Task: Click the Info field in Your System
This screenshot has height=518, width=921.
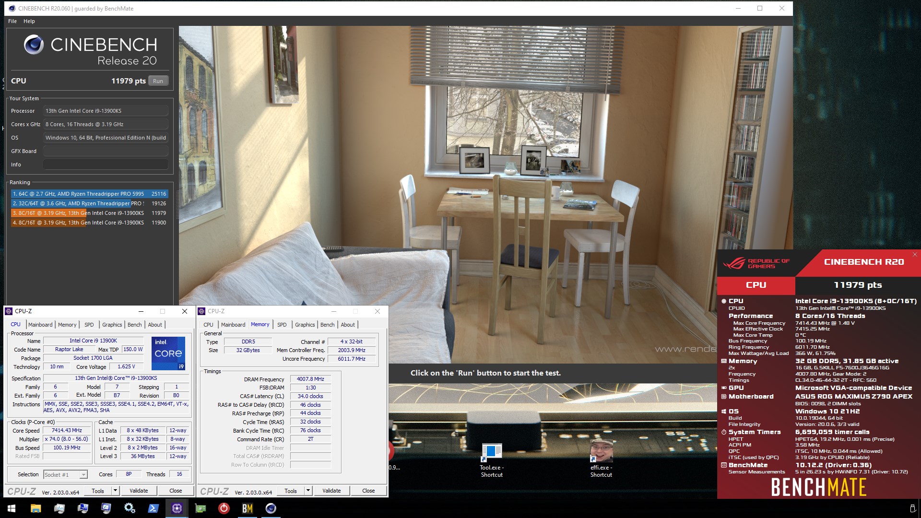Action: [106, 165]
